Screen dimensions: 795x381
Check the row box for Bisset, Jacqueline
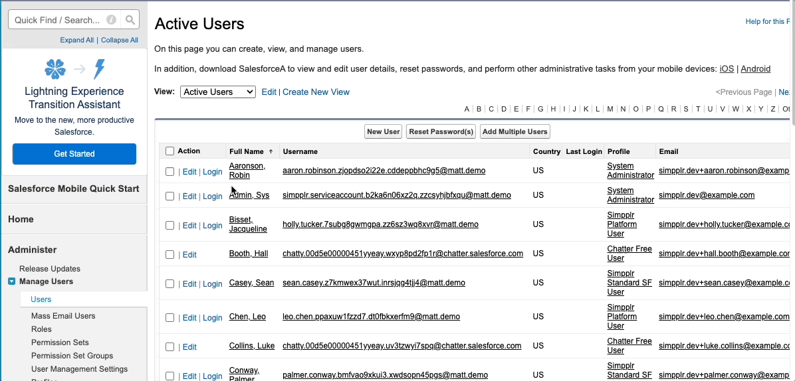tap(170, 225)
